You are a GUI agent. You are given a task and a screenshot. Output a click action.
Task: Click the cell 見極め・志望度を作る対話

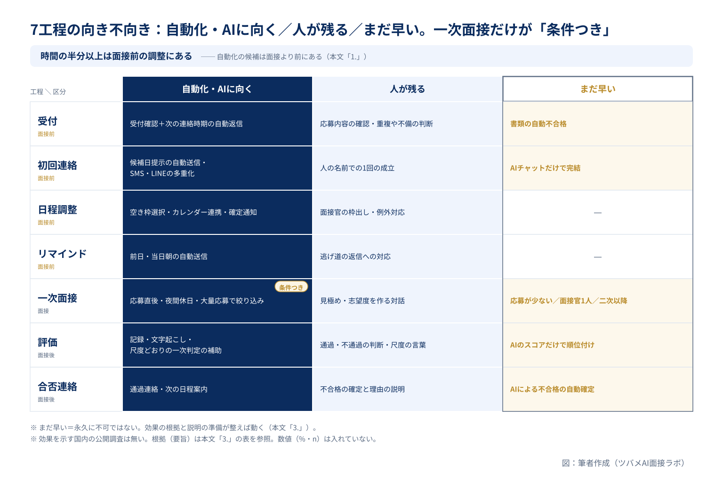tap(408, 301)
